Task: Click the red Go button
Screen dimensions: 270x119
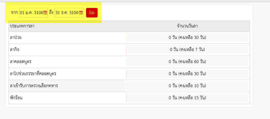Action: pyautogui.click(x=92, y=13)
